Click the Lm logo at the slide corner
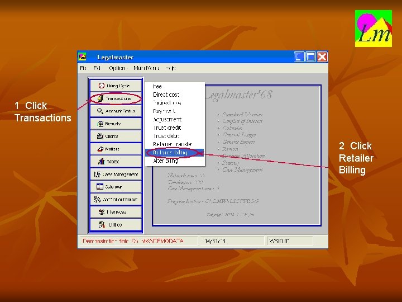 374,29
